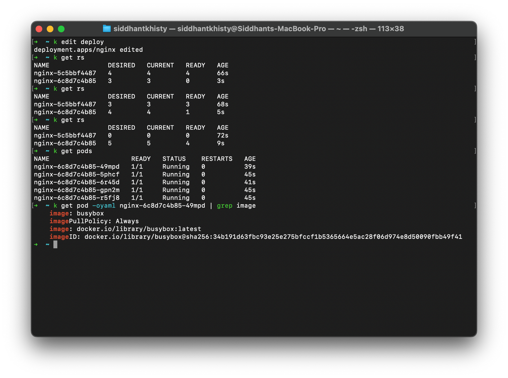
Task: Click the red close button
Action: [x=38, y=29]
